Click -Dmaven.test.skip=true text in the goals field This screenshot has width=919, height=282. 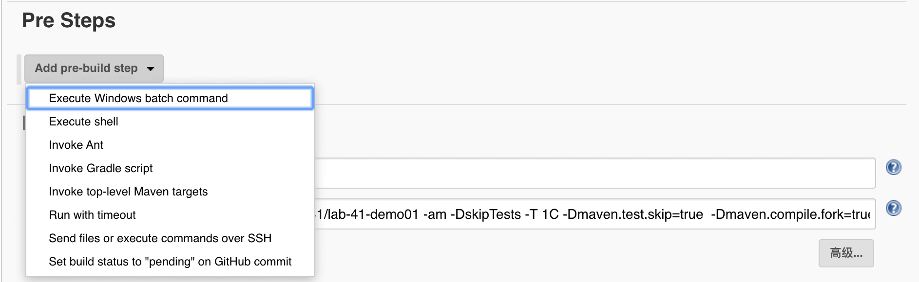click(633, 214)
